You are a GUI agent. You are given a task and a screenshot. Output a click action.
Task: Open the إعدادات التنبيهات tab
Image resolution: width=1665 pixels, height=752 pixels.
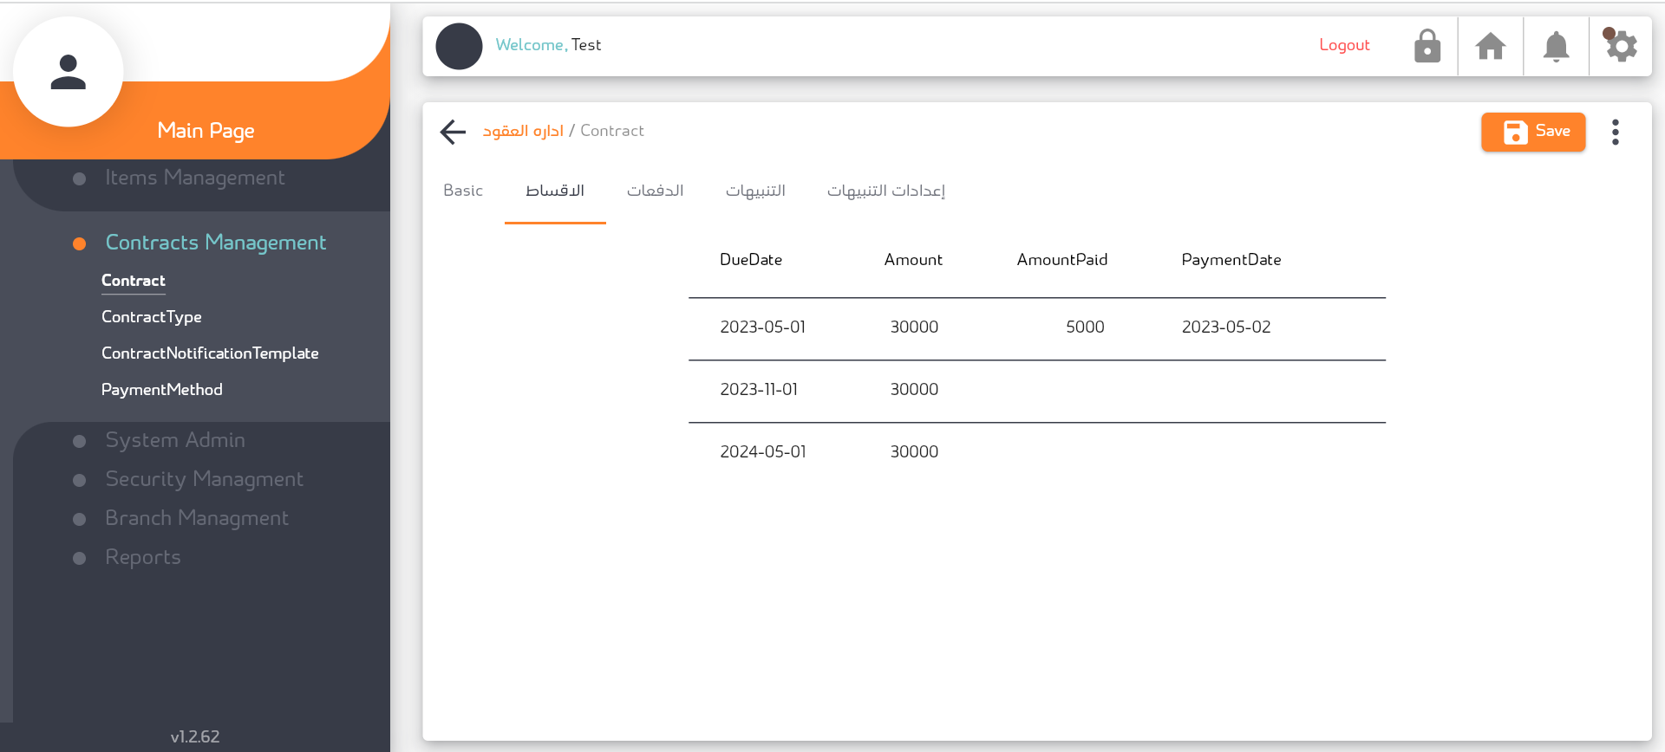[885, 191]
